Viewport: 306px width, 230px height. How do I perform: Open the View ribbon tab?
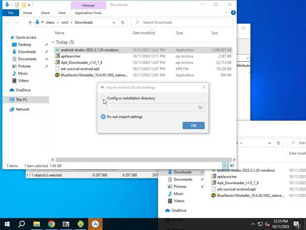pos(62,13)
